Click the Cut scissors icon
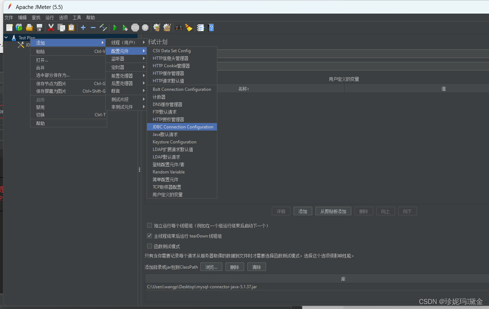489x309 pixels. (51, 28)
